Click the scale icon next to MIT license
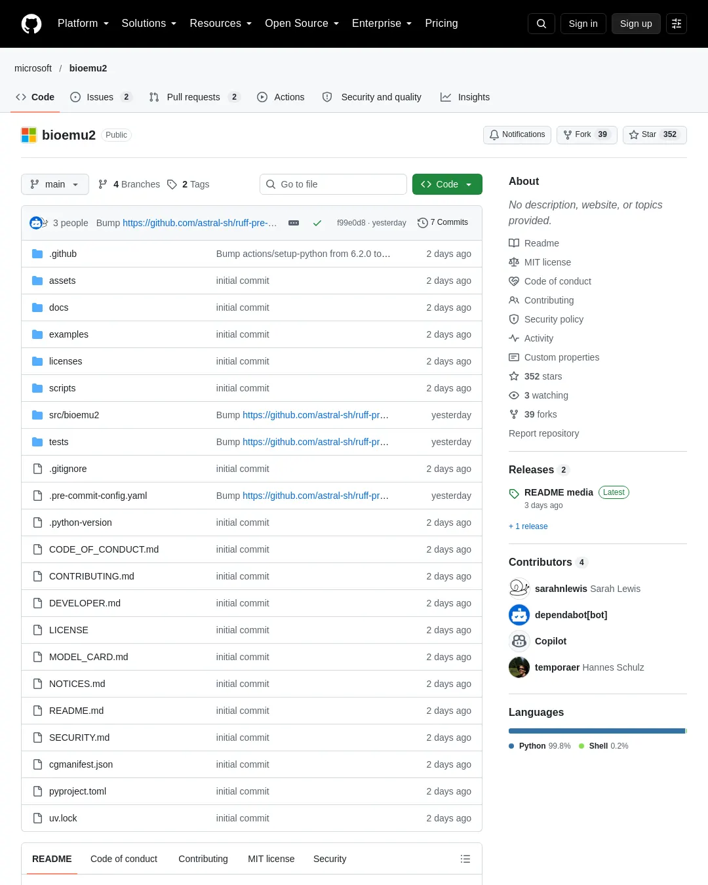Image resolution: width=708 pixels, height=885 pixels. [x=514, y=262]
